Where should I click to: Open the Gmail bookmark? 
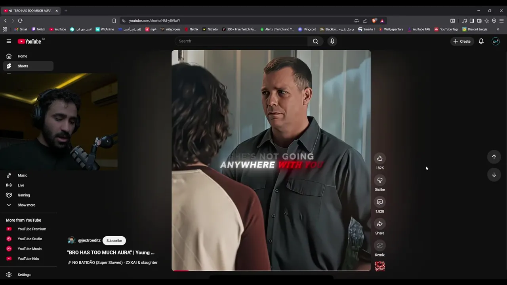[21, 29]
